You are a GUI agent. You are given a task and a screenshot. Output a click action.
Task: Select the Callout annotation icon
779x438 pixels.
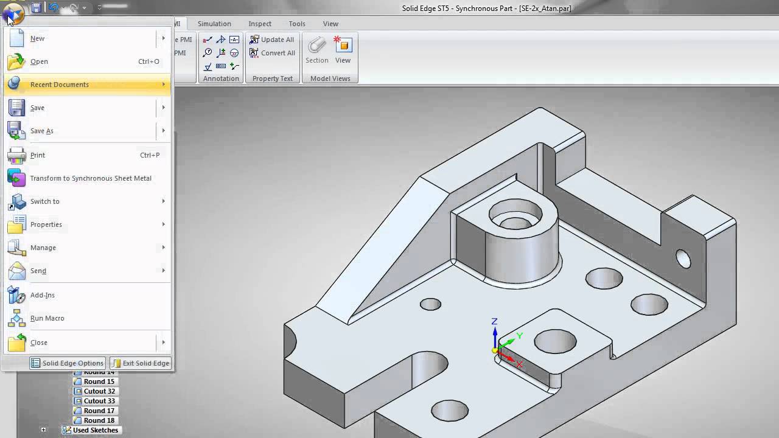click(208, 40)
